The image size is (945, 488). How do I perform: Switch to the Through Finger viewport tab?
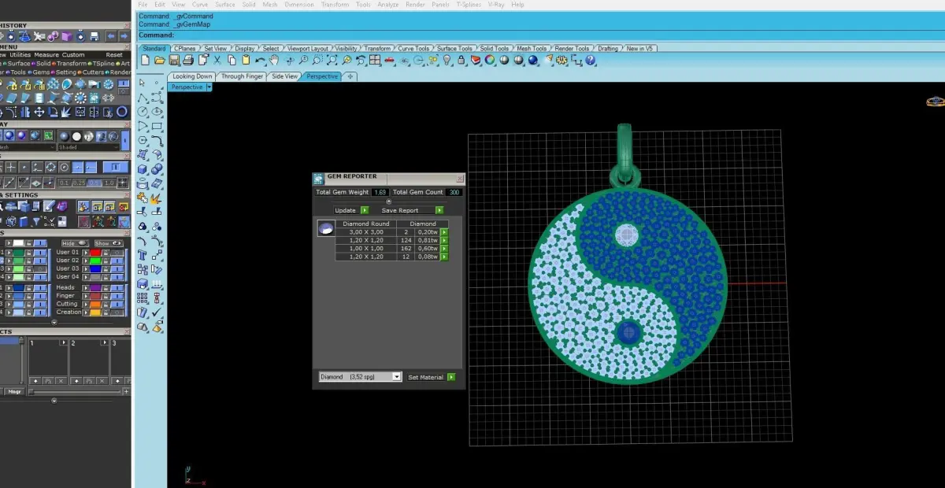click(242, 76)
